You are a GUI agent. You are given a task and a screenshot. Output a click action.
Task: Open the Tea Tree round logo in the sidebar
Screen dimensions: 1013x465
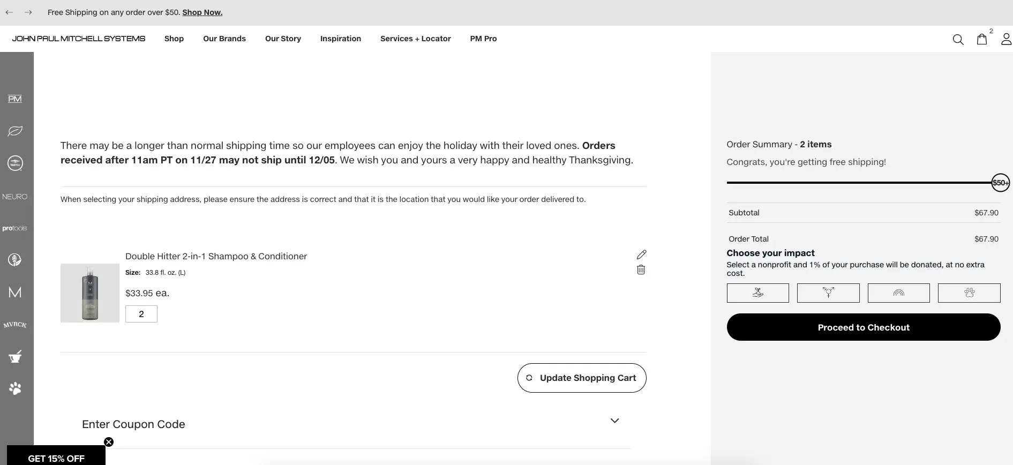[x=15, y=163]
